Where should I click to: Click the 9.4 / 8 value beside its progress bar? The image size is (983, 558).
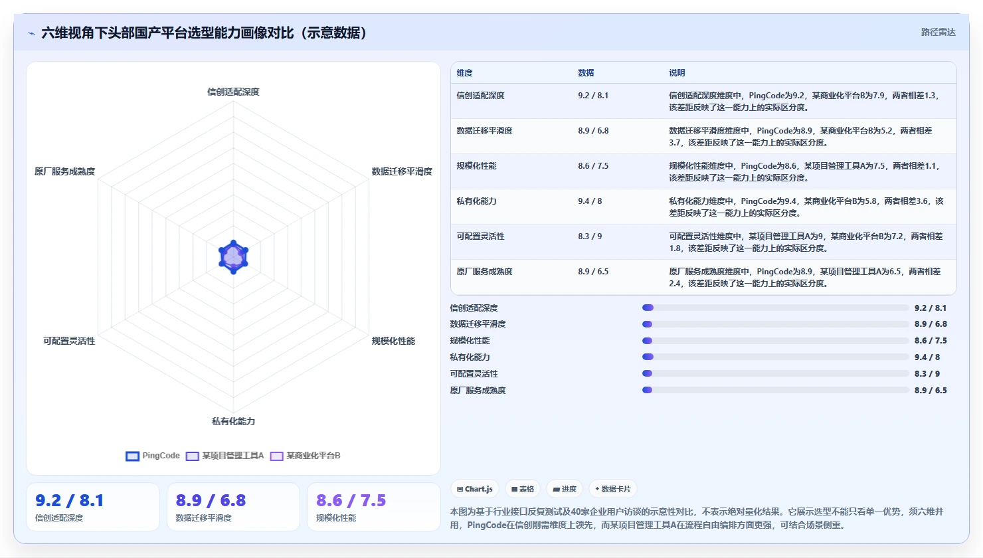(x=927, y=357)
